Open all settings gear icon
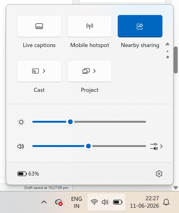 tap(159, 173)
